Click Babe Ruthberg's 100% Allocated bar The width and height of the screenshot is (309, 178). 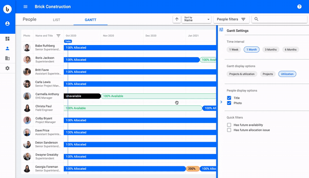coord(140,47)
